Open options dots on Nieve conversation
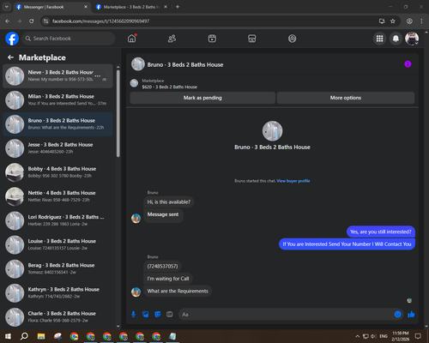 pyautogui.click(x=98, y=76)
